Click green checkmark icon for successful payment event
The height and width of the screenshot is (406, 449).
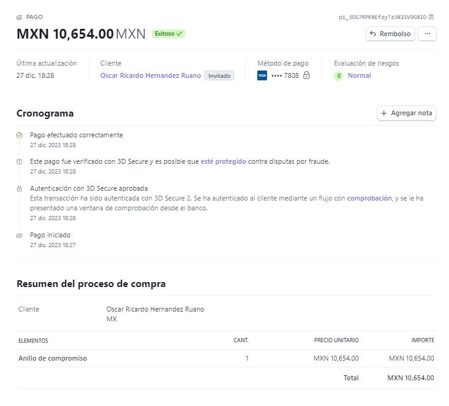pos(19,135)
